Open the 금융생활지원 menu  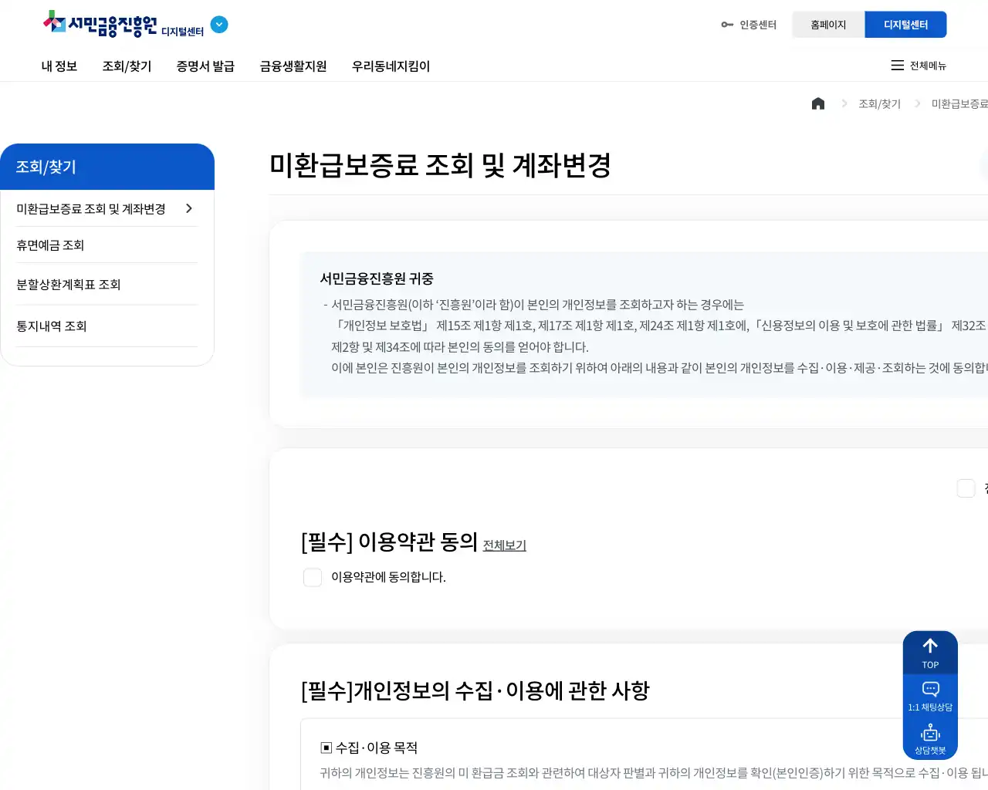293,66
